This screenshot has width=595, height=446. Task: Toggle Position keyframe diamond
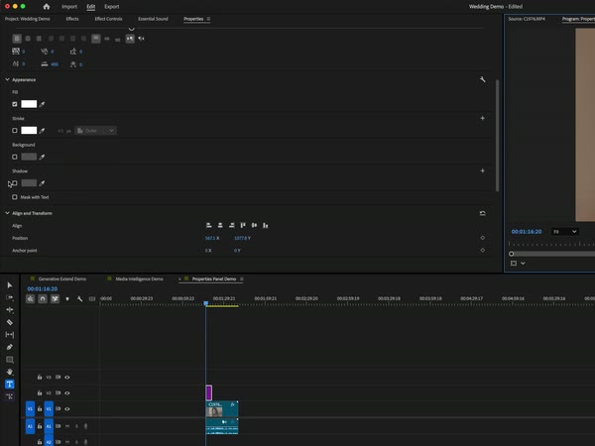point(482,238)
